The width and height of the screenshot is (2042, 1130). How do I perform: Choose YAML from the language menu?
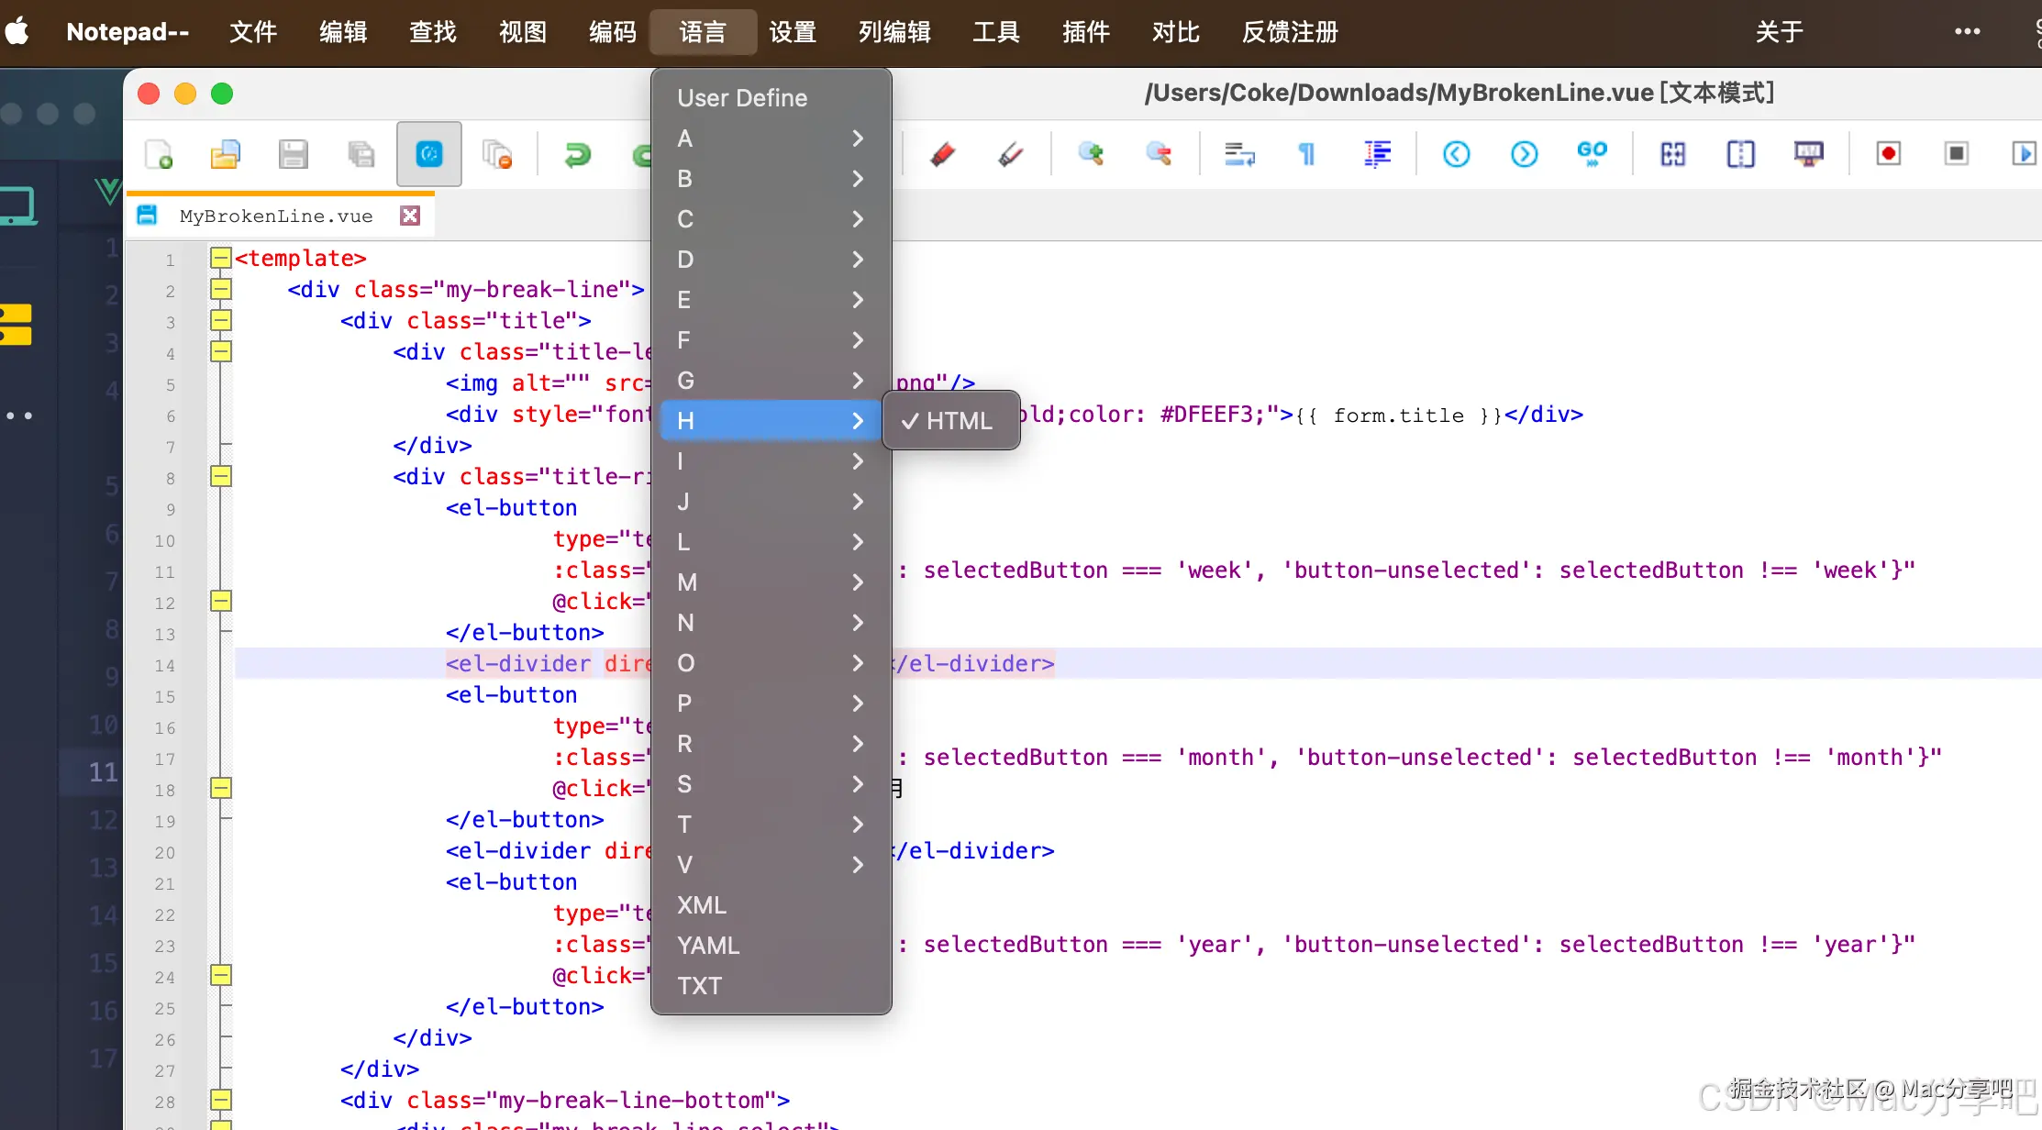708,946
